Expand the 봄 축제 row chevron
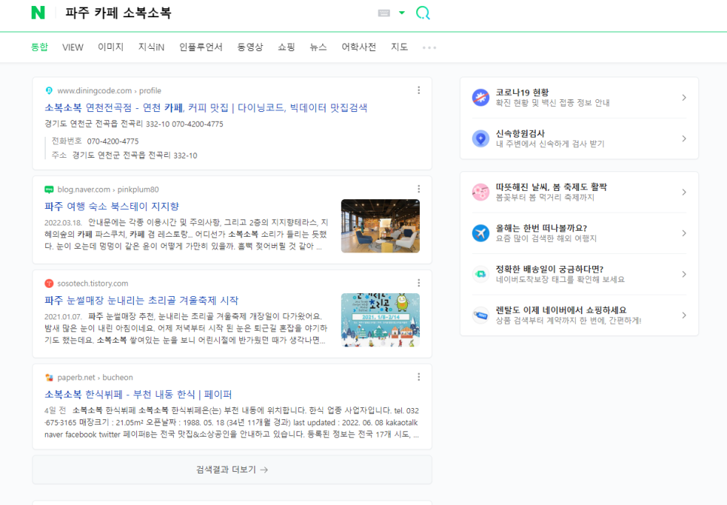Viewport: 727px width, 505px height. 684,192
